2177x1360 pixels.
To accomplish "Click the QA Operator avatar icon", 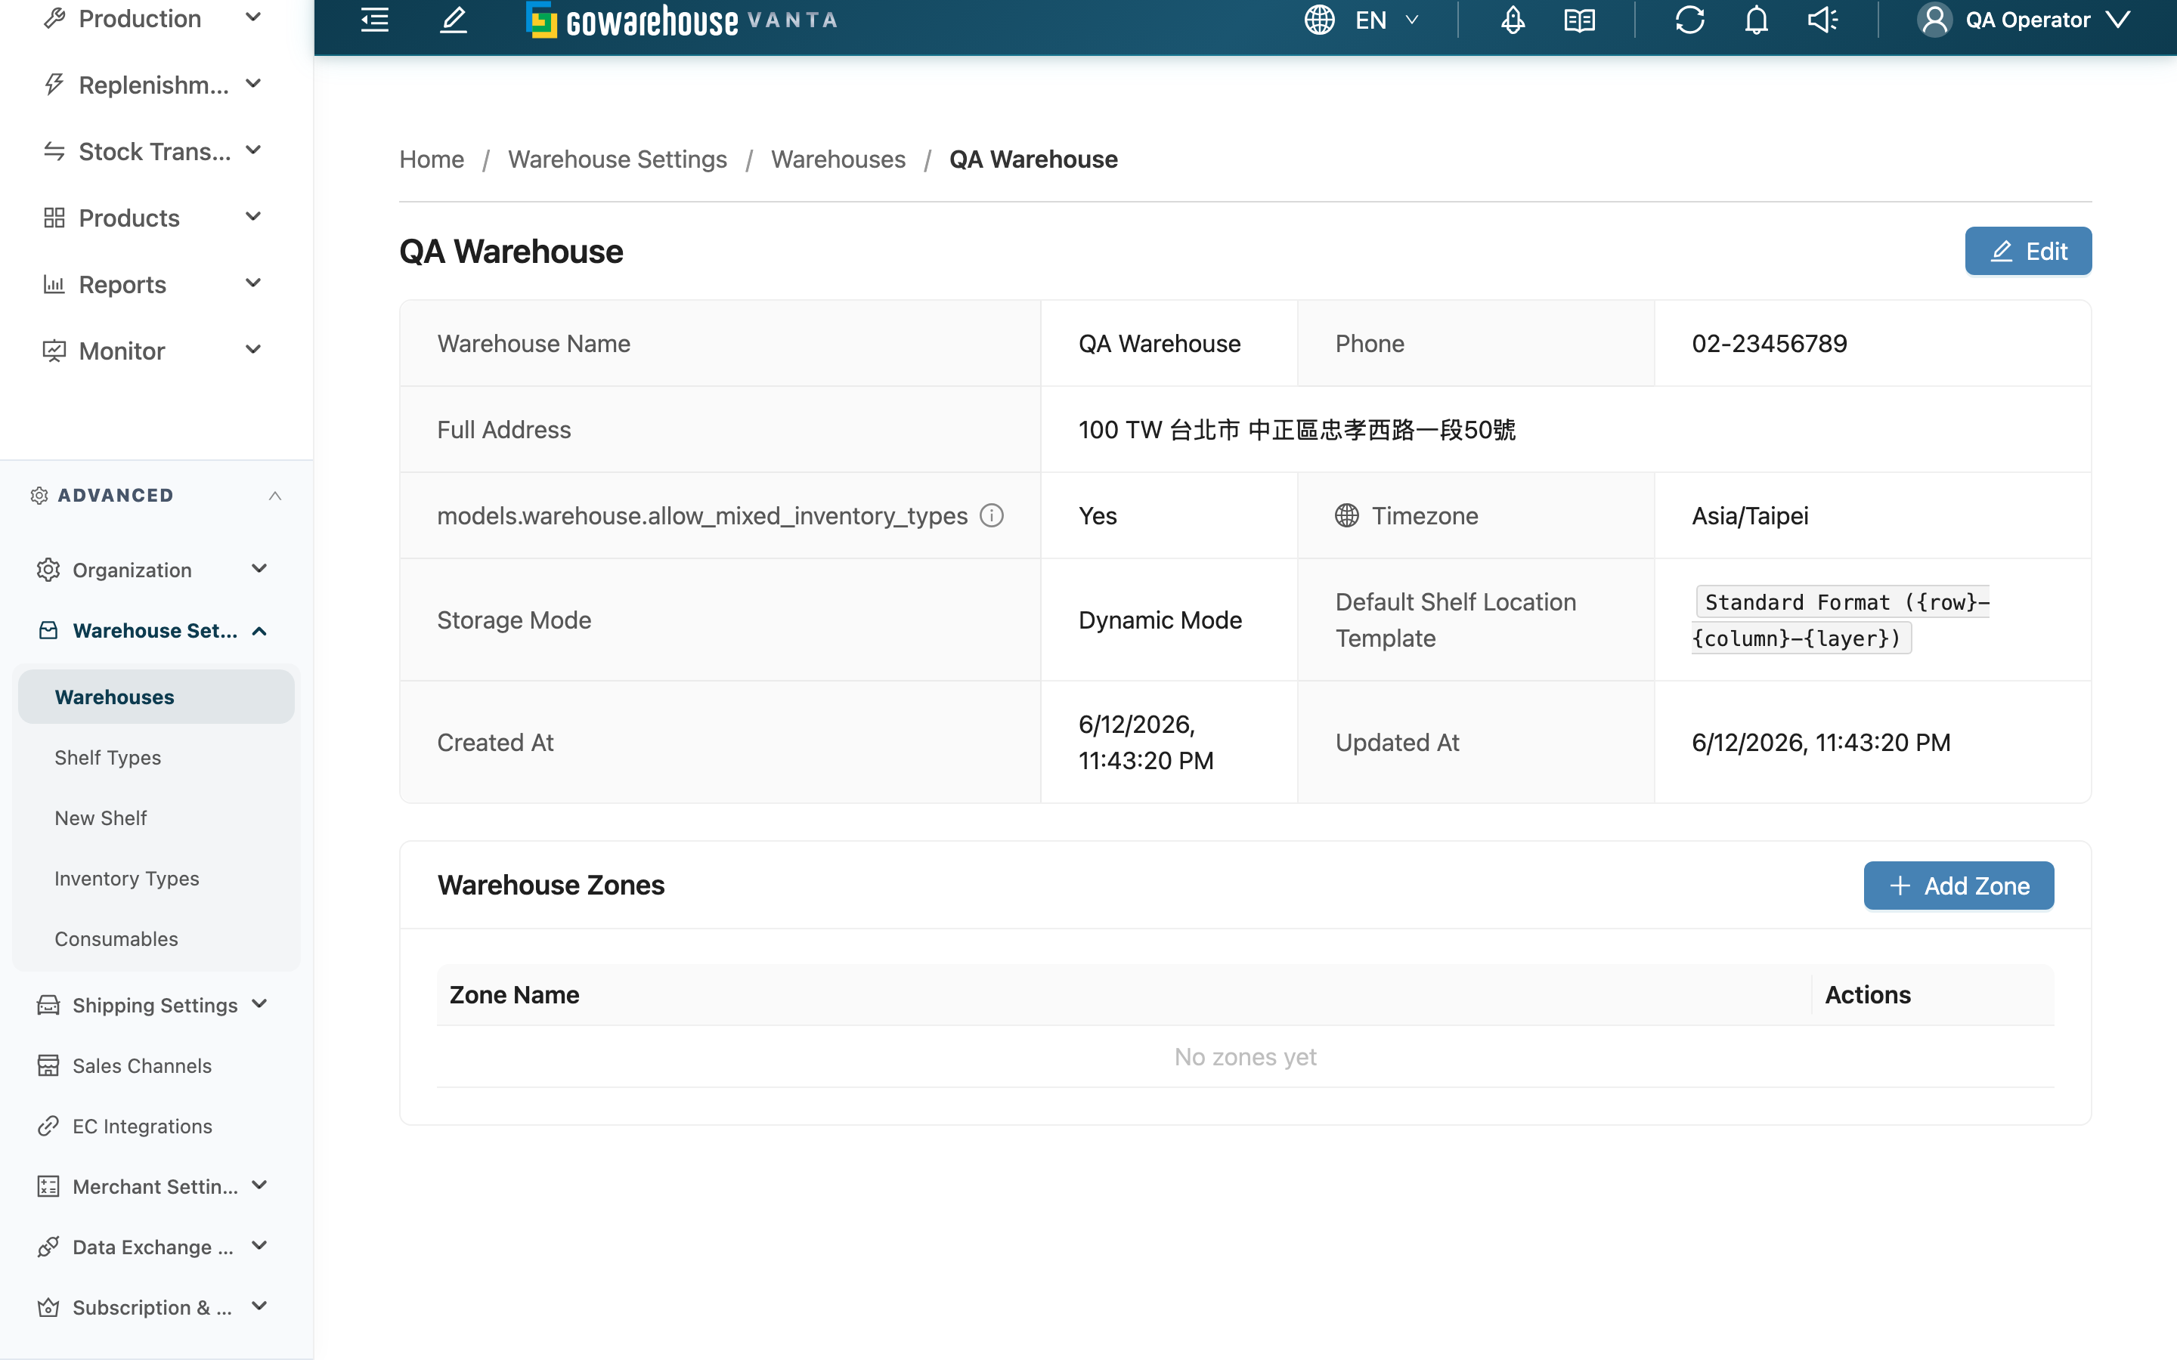I will (x=1934, y=20).
